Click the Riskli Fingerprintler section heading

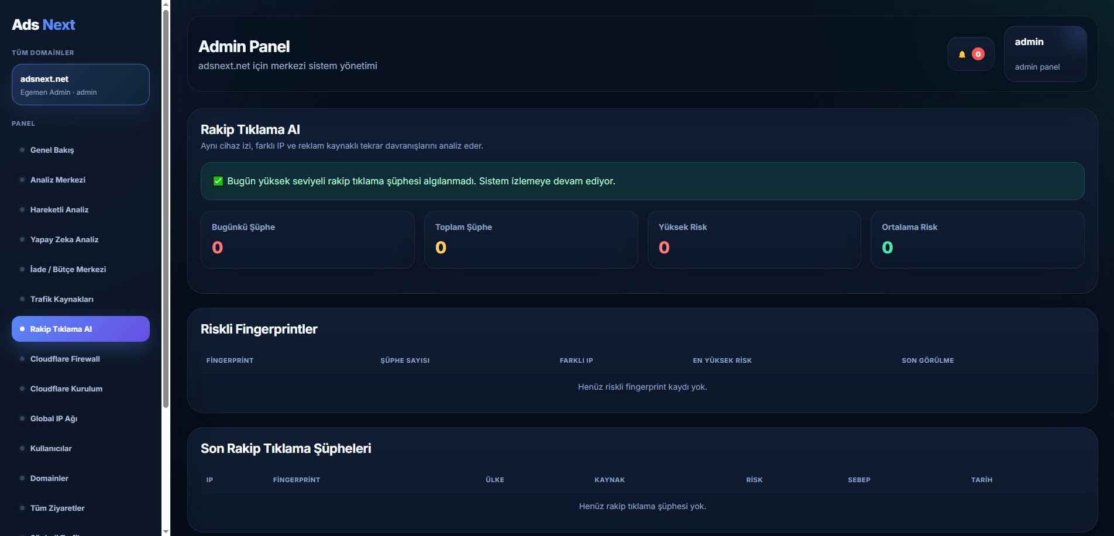pyautogui.click(x=259, y=329)
